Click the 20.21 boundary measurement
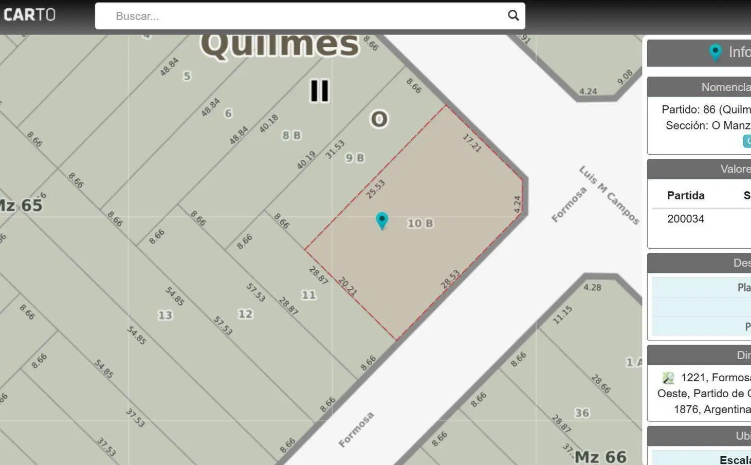 [x=347, y=286]
